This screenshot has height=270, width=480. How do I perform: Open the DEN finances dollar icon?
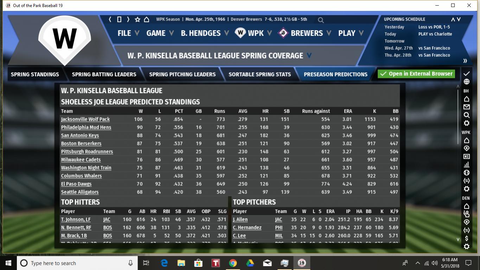click(x=466, y=239)
